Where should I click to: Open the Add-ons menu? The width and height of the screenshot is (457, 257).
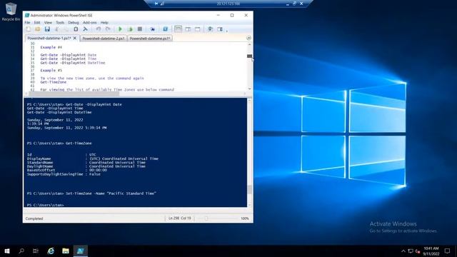click(90, 22)
